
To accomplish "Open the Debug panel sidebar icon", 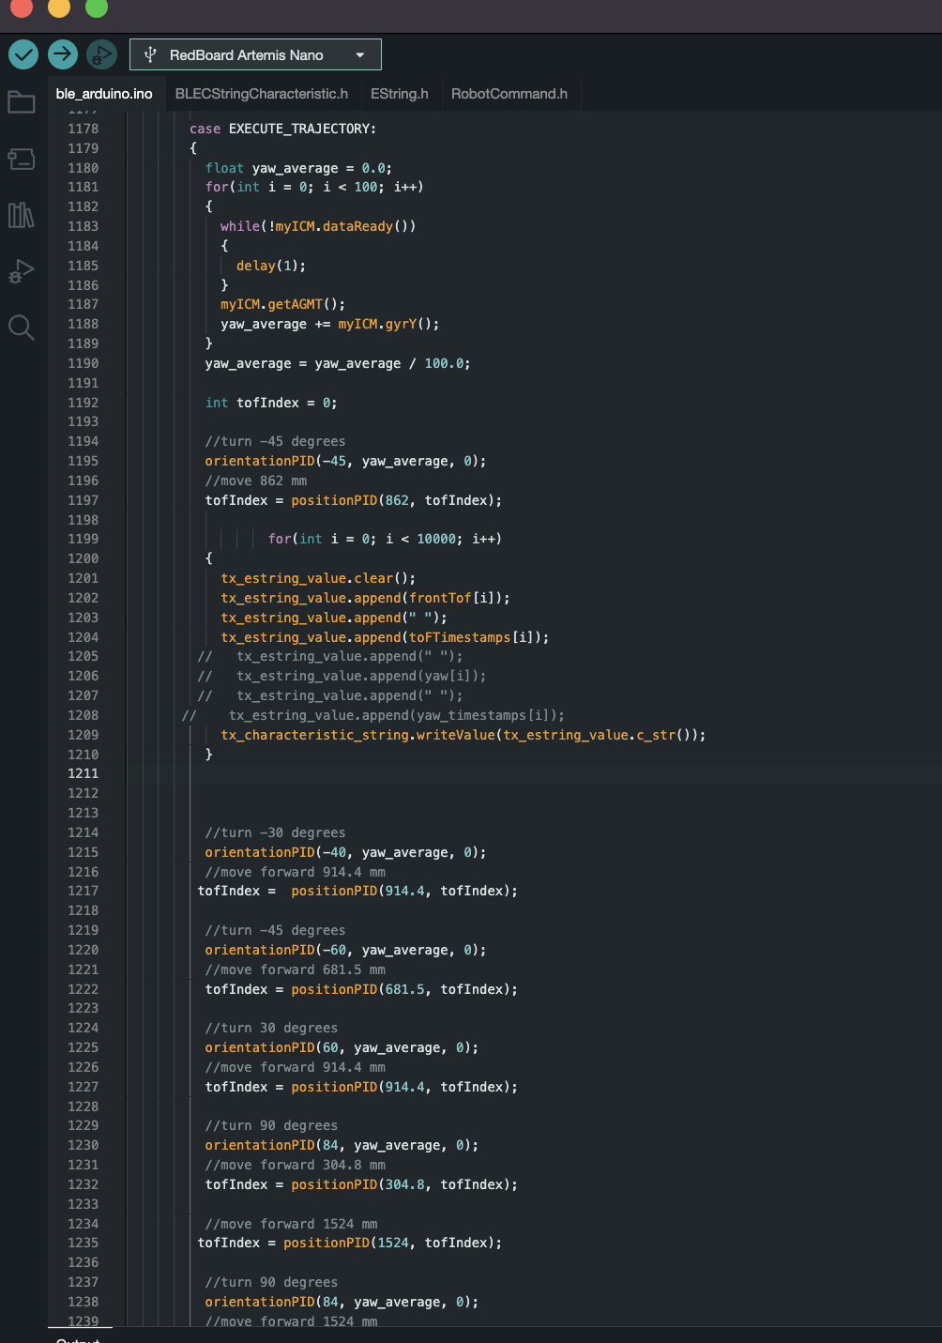I will tap(22, 271).
